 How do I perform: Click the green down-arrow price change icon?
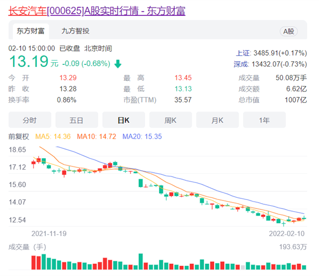pyautogui.click(x=118, y=64)
